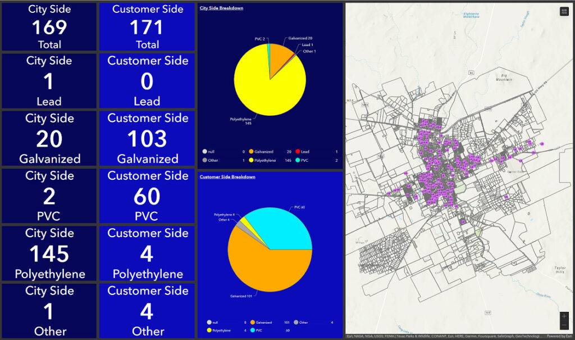Viewport: 575px width, 340px height.
Task: Click the City Side 145 Polyethylene indicator
Action: (x=49, y=253)
